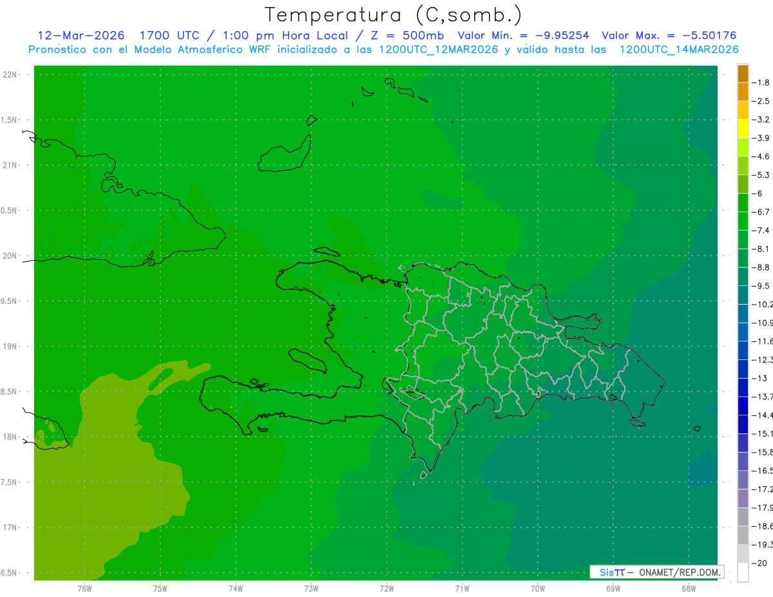Click the "1700 UTC" time text

[169, 35]
